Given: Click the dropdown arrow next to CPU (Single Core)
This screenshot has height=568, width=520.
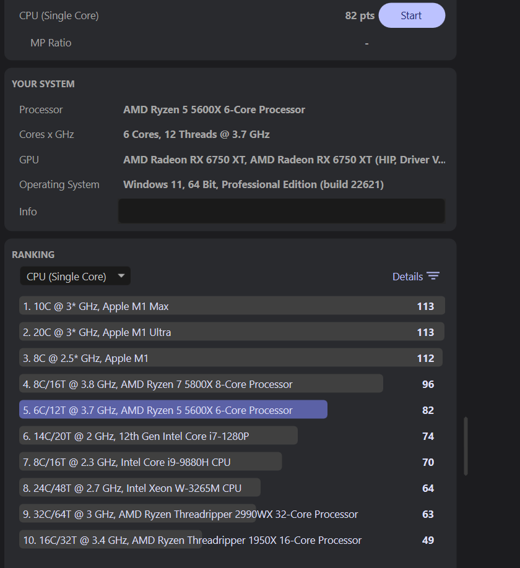Looking at the screenshot, I should tap(121, 276).
